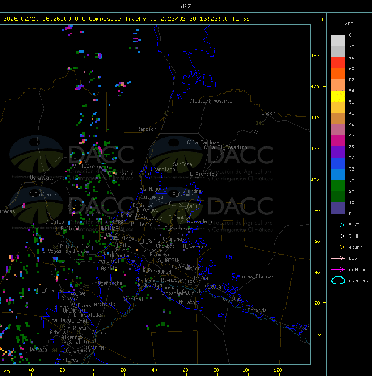Click the magenta swatch between 42 and 39
The width and height of the screenshot is (372, 376).
point(338,141)
